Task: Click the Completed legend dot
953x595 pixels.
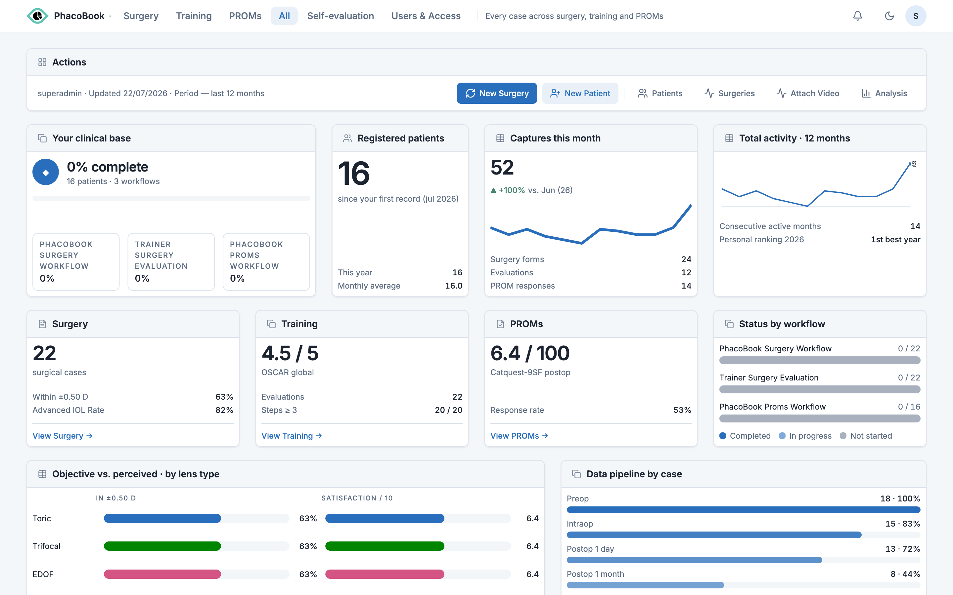Action: 723,436
